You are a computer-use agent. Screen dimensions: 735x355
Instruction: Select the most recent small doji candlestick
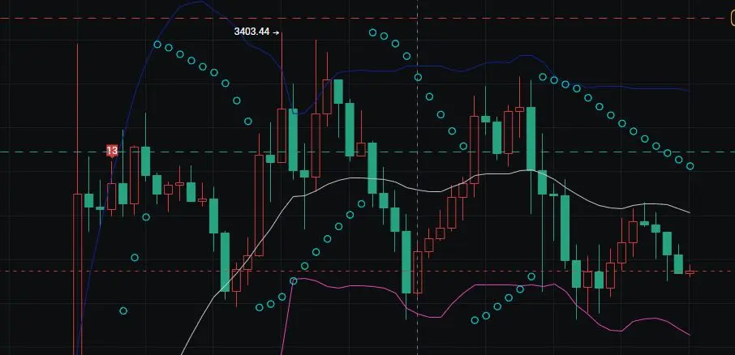(x=690, y=272)
